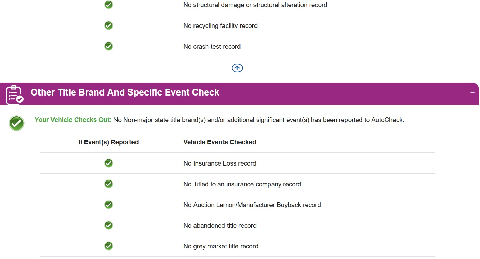
Task: Click the large green 'Your Vehicle Checks Out' checkmark
Action: point(17,123)
